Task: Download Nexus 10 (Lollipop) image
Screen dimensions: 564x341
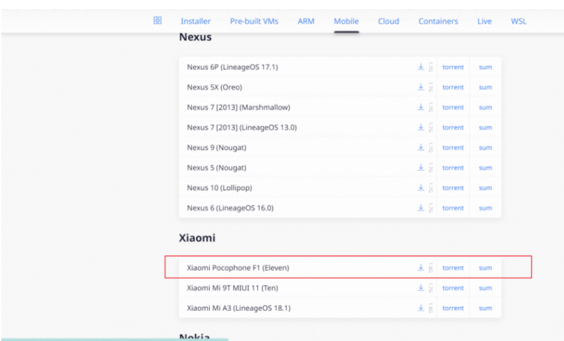Action: point(421,188)
